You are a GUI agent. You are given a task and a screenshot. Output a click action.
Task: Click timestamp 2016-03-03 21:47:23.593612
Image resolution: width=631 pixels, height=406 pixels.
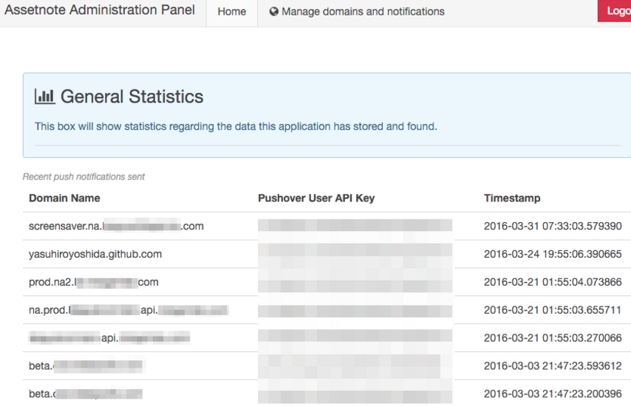coord(553,365)
